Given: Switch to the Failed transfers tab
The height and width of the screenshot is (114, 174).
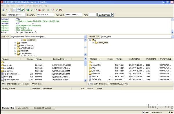Looking at the screenshot, I should click(x=23, y=108).
